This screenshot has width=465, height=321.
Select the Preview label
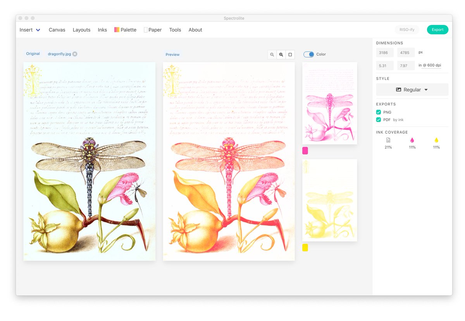coord(172,55)
